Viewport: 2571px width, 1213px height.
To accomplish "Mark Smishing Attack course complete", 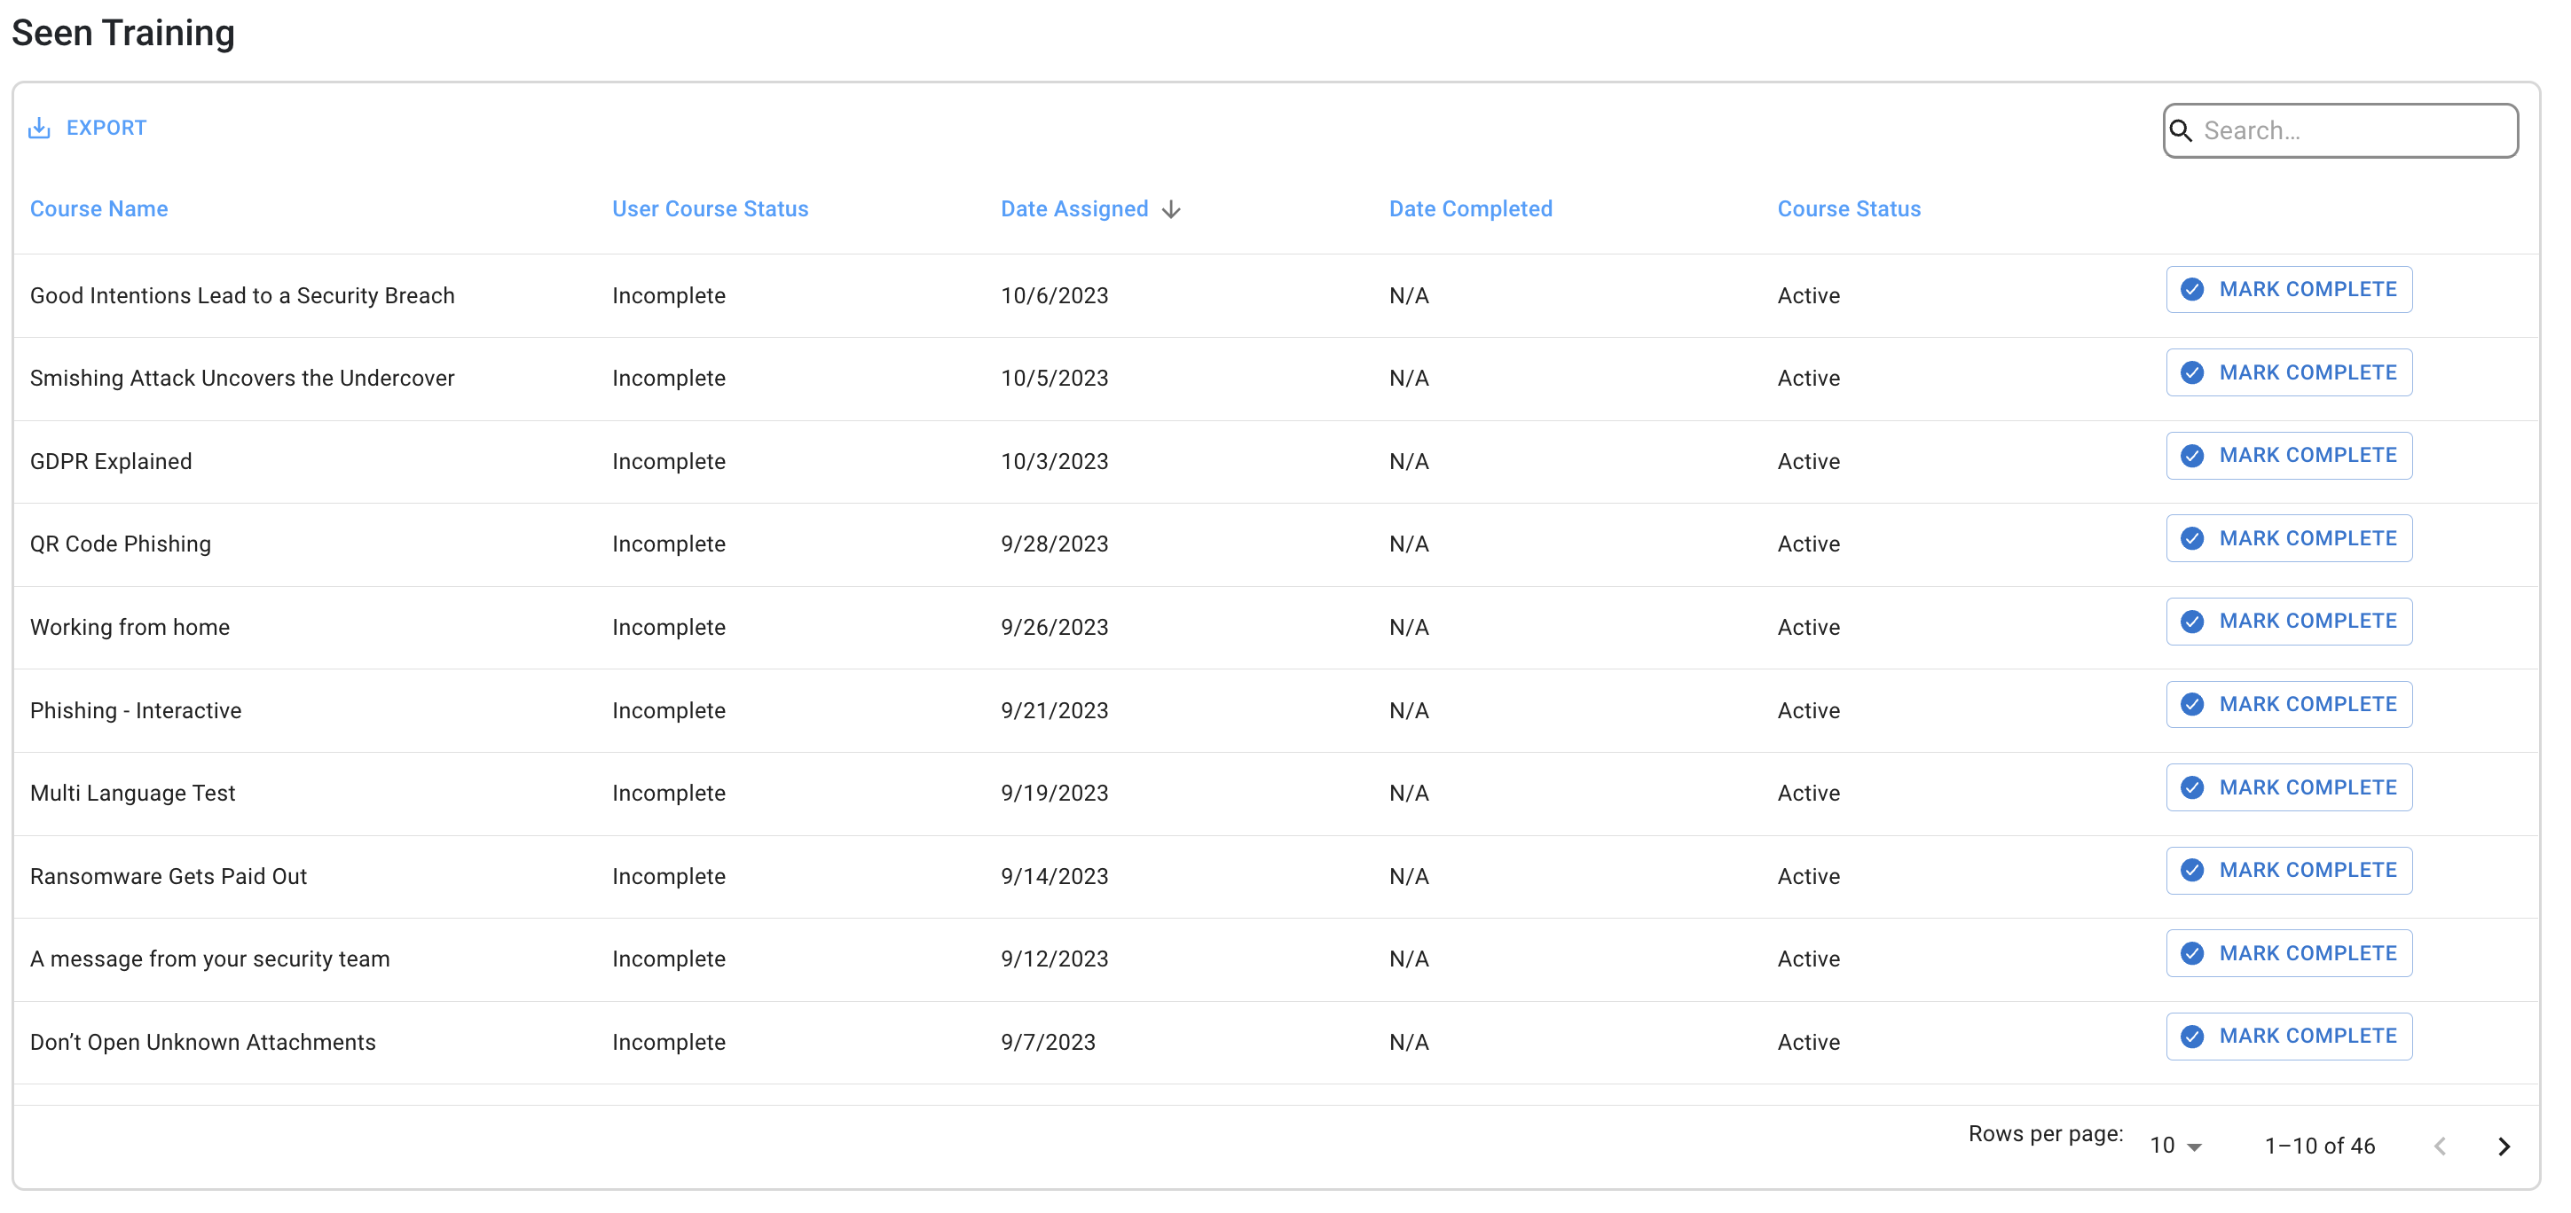I will (x=2290, y=372).
